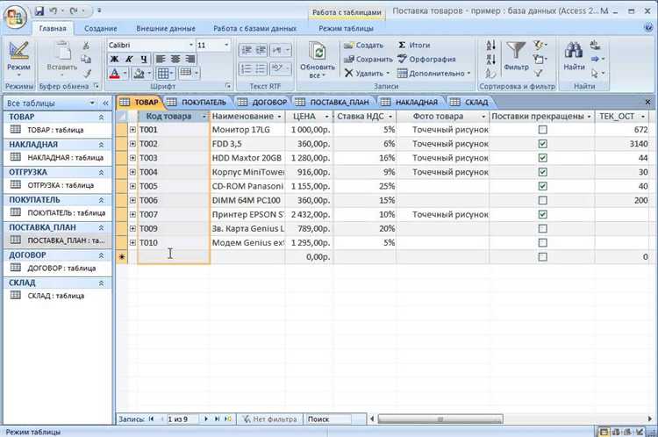Image resolution: width=658 pixels, height=437 pixels.
Task: Toggle bold Ж formatting
Action: (114, 59)
